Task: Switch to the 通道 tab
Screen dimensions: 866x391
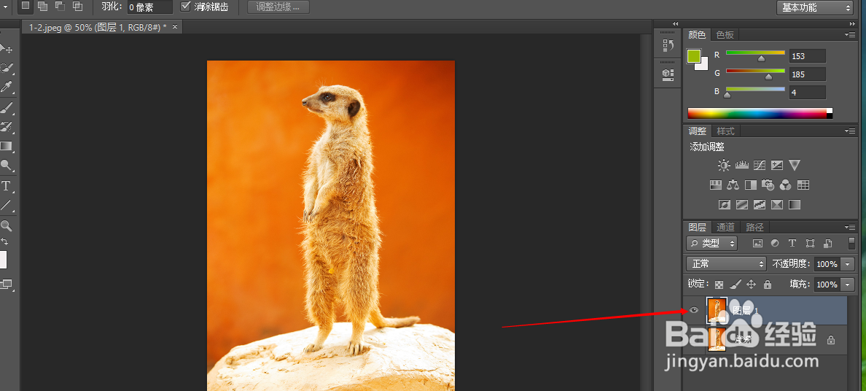Action: tap(726, 227)
